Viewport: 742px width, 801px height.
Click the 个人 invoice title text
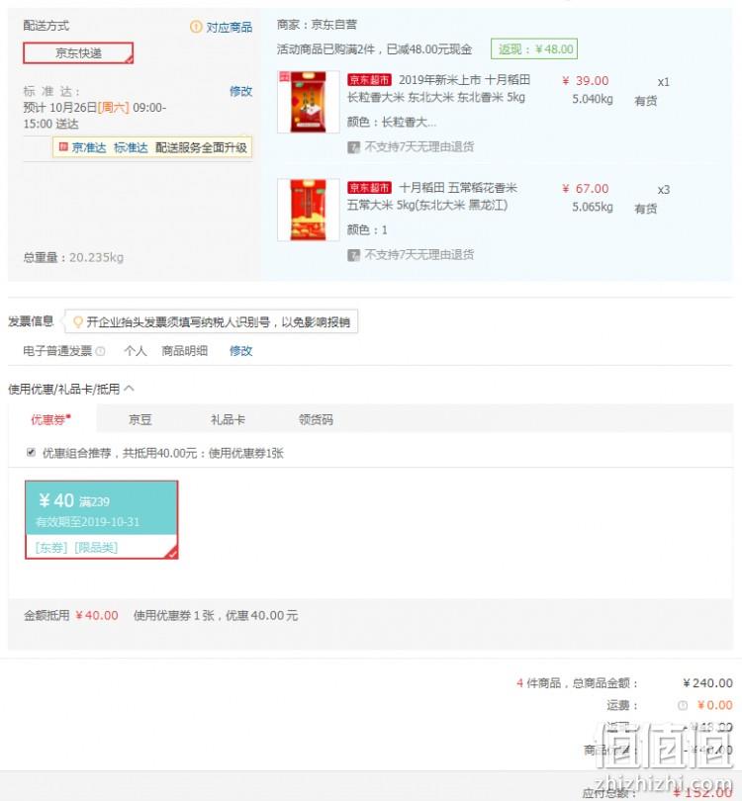136,351
